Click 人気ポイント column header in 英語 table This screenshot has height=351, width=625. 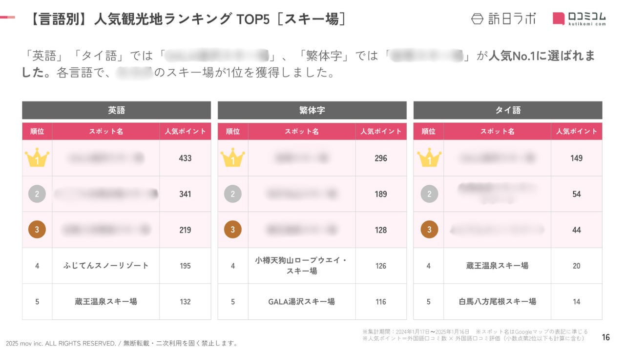[185, 132]
